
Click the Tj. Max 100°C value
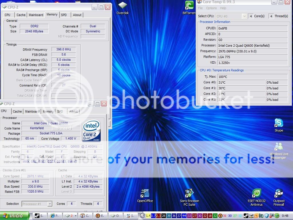coord(252,77)
